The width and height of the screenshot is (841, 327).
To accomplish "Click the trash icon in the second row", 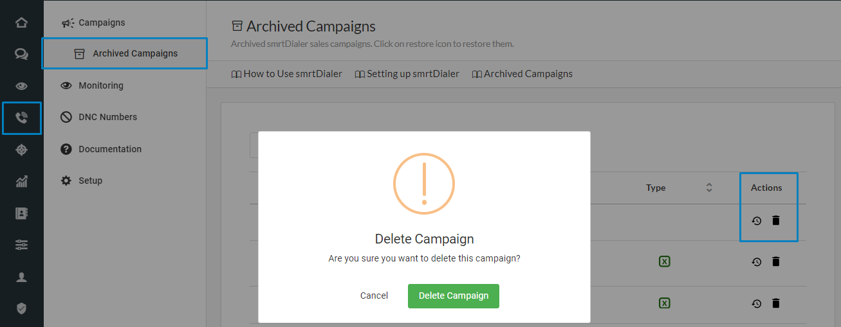I will [776, 261].
